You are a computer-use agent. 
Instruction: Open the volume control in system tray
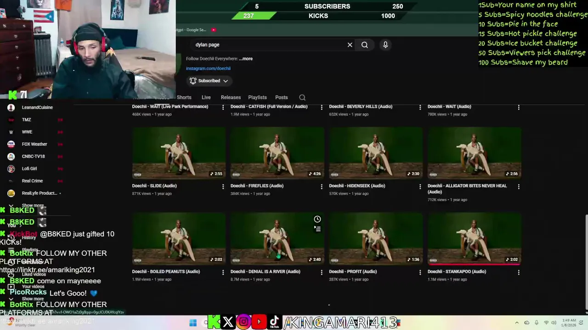pyautogui.click(x=554, y=323)
